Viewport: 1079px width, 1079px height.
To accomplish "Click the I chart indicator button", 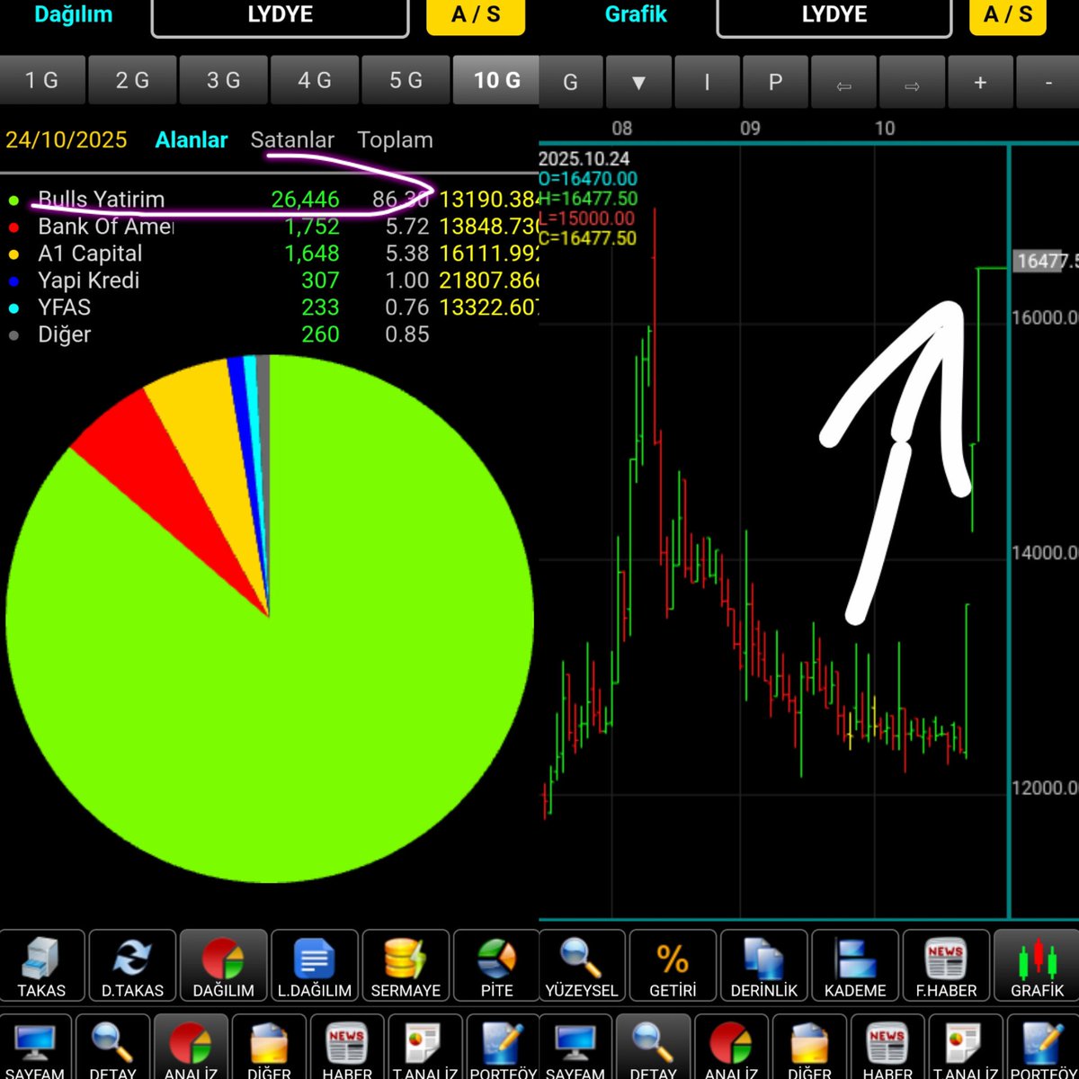I will coord(707,82).
